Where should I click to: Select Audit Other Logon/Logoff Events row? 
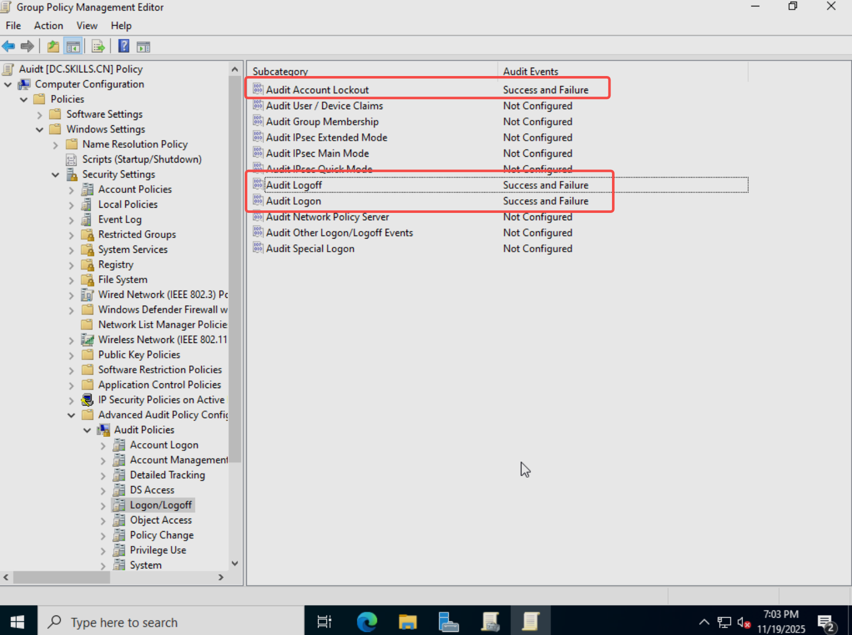tap(500, 233)
